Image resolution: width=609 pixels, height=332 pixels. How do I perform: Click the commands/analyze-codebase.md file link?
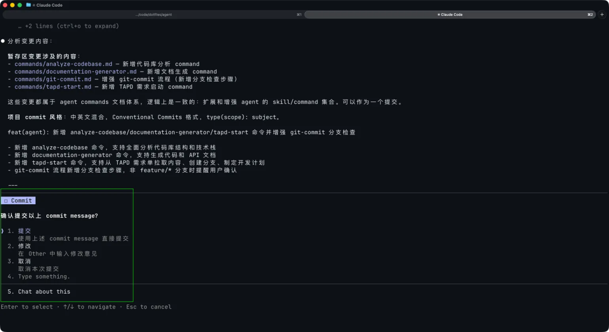(x=63, y=64)
